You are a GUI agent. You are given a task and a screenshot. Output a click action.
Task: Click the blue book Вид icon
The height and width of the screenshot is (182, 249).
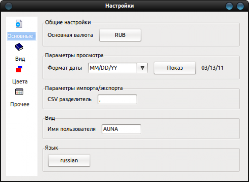tap(19, 47)
